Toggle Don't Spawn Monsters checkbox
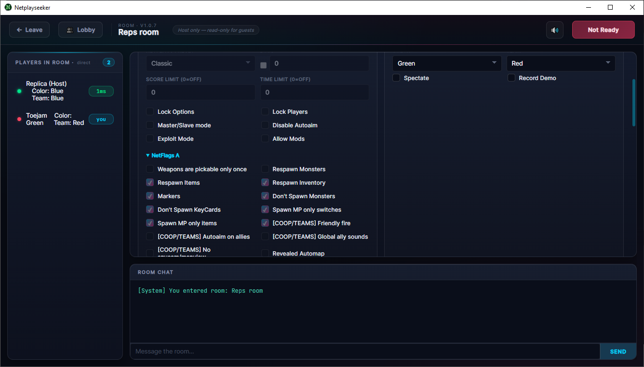 pyautogui.click(x=265, y=196)
